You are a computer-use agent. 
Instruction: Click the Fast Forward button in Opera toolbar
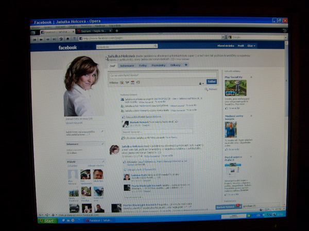click(x=54, y=40)
